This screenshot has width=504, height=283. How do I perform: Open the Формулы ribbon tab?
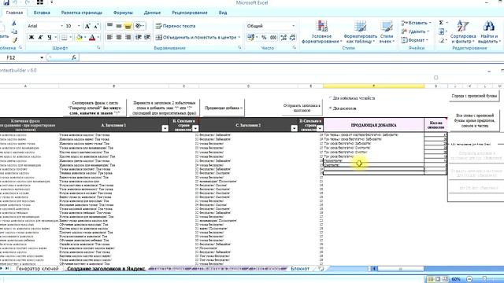(x=123, y=13)
